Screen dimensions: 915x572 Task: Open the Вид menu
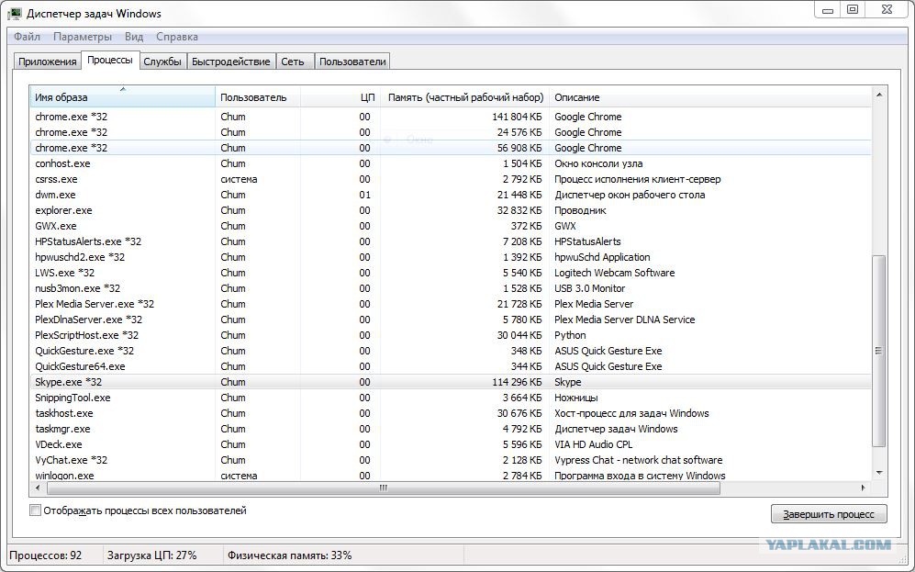click(134, 37)
